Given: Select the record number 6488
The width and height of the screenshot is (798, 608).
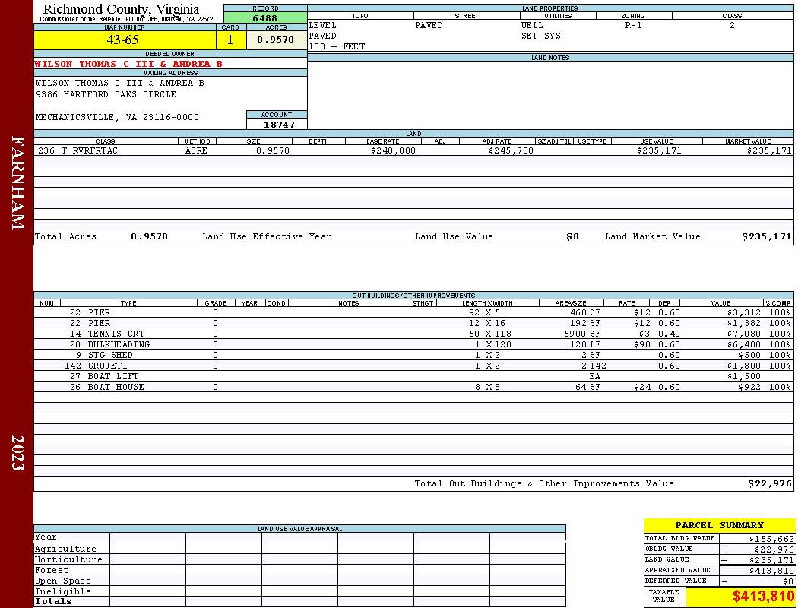Looking at the screenshot, I should pos(265,17).
